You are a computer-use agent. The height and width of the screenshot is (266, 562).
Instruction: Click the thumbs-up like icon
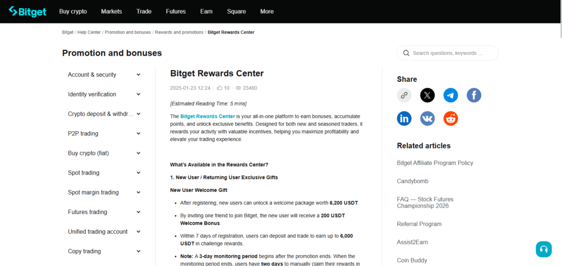point(220,88)
